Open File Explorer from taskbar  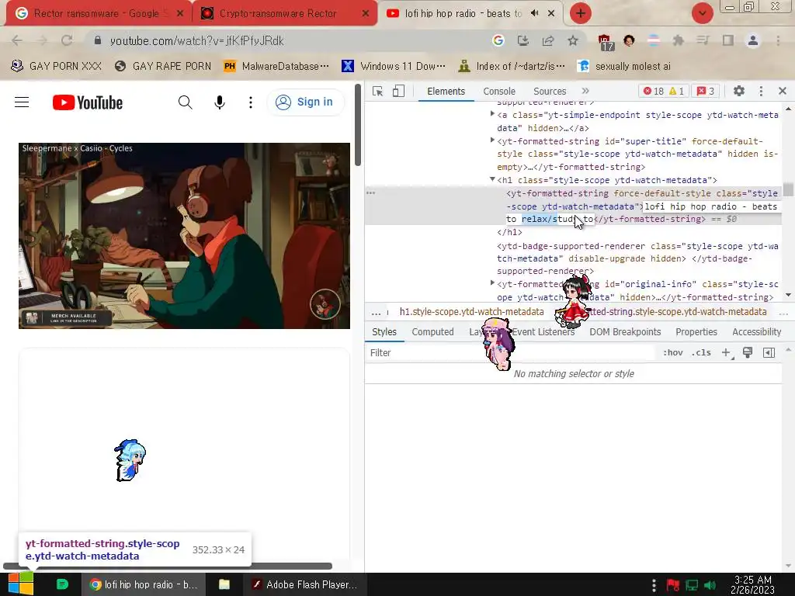224,584
